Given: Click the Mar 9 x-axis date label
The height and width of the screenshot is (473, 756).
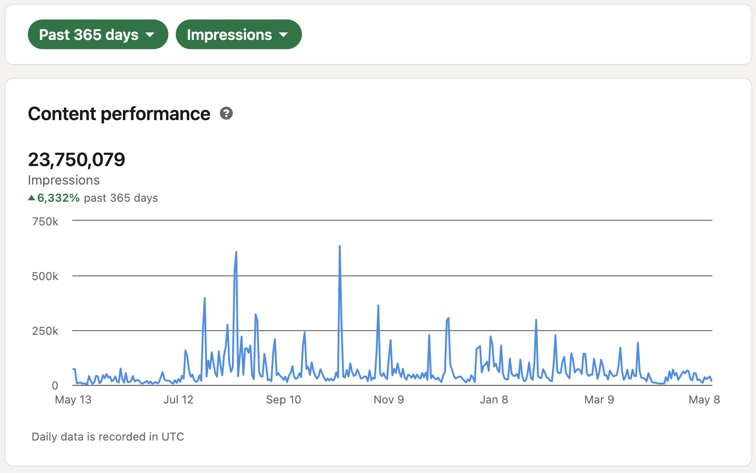Looking at the screenshot, I should pos(599,400).
